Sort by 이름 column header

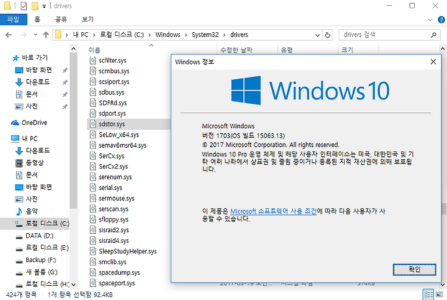click(94, 50)
